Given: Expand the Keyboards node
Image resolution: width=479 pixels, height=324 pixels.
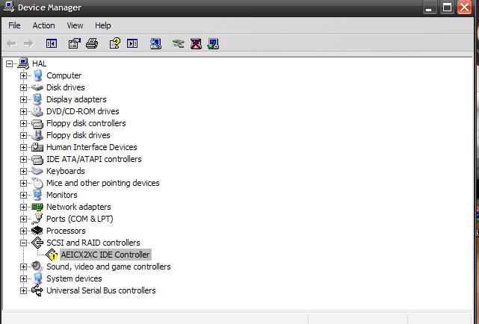Looking at the screenshot, I should pos(23,171).
